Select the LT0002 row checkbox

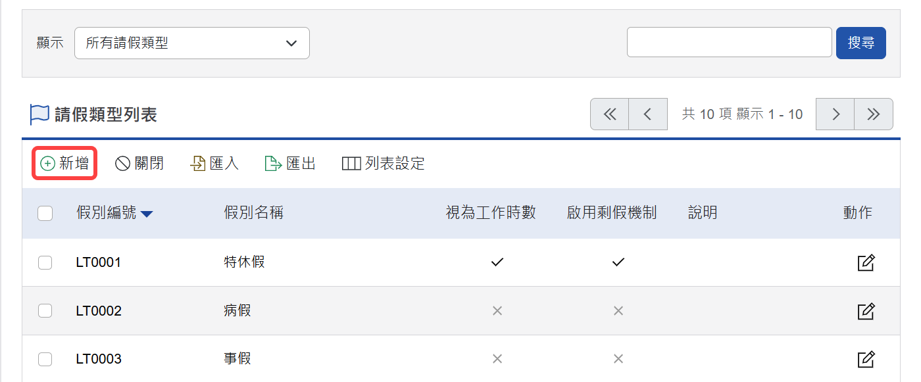pos(45,310)
